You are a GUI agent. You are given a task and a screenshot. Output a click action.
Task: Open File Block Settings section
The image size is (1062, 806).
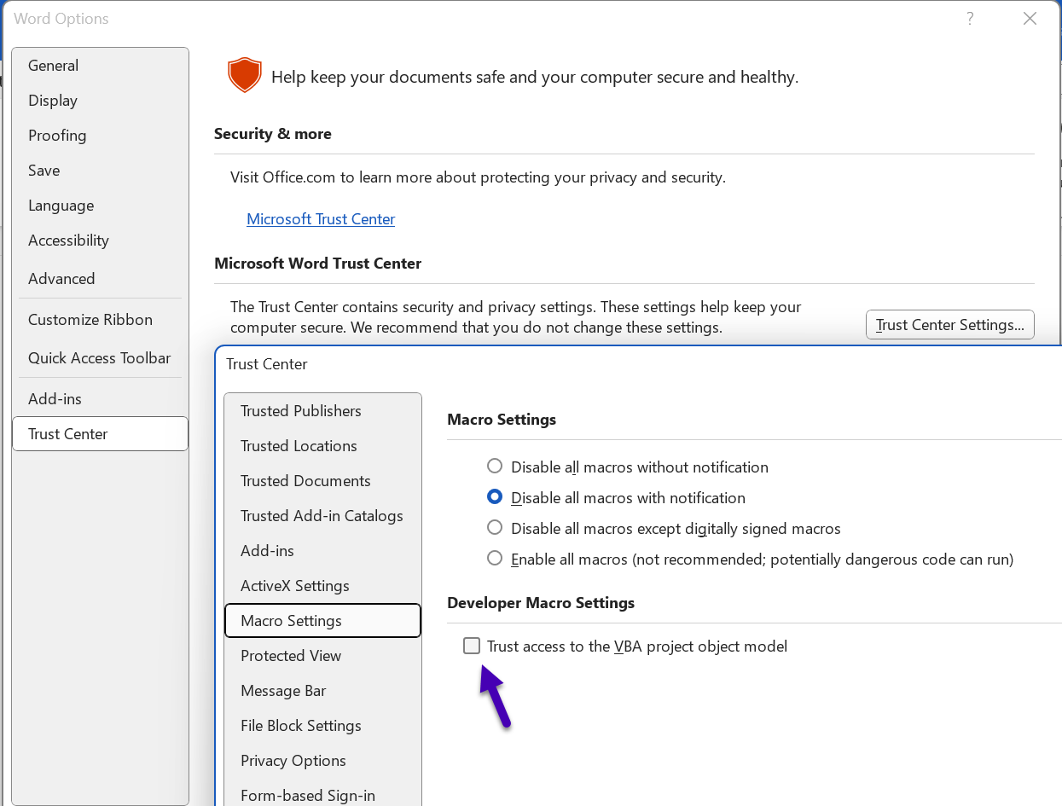[323, 726]
